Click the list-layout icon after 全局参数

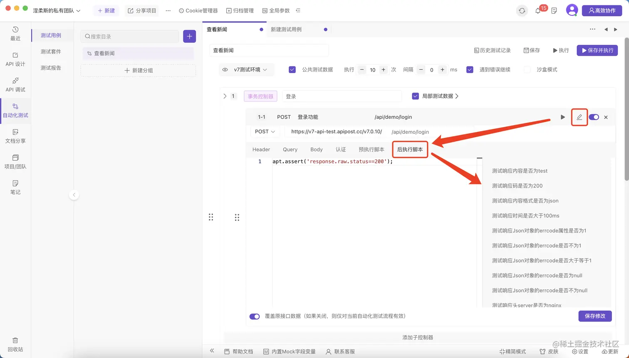point(298,11)
